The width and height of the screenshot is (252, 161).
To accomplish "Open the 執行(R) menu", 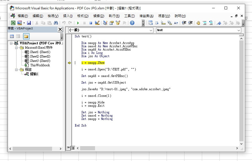I will 114,16.
